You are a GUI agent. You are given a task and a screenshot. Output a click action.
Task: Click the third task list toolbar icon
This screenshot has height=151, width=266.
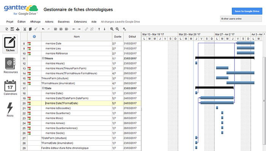[x=66, y=29]
